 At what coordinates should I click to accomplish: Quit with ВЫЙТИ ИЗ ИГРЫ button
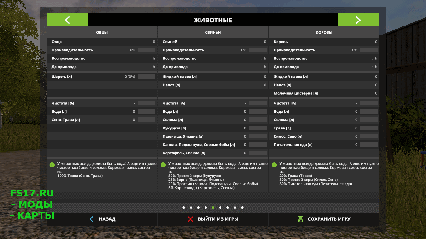click(213, 219)
